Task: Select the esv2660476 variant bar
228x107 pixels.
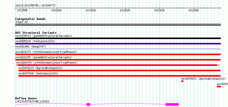Action: [x=118, y=65]
